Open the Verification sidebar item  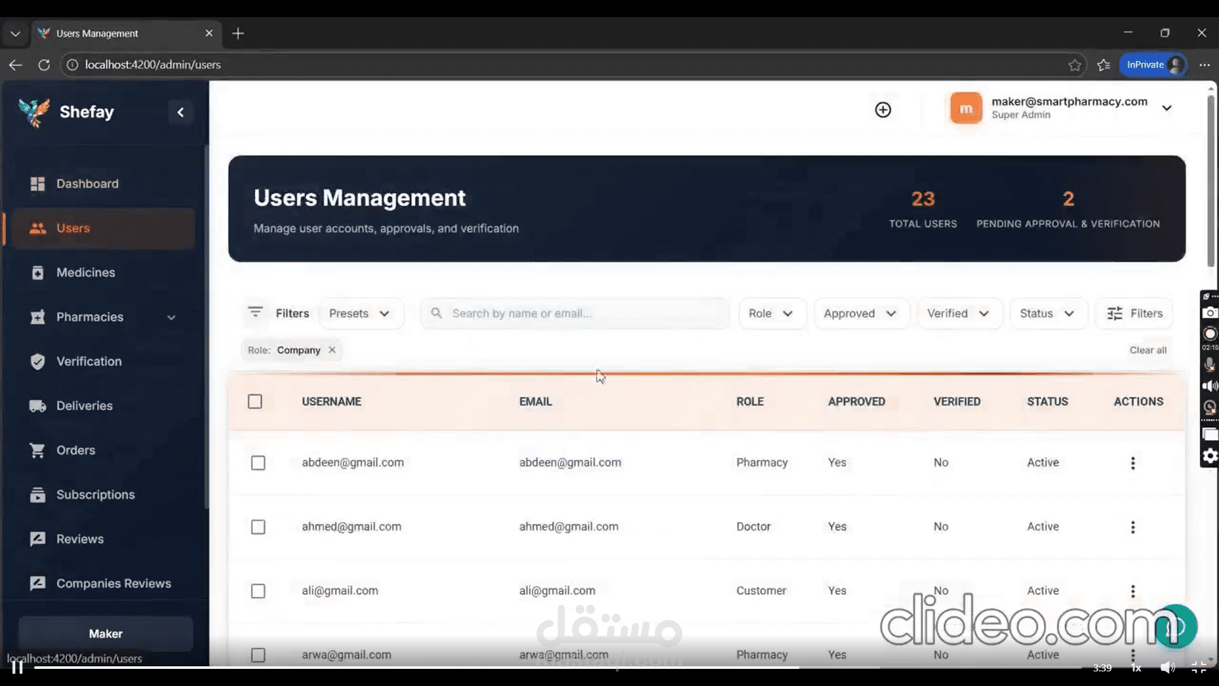pyautogui.click(x=89, y=361)
